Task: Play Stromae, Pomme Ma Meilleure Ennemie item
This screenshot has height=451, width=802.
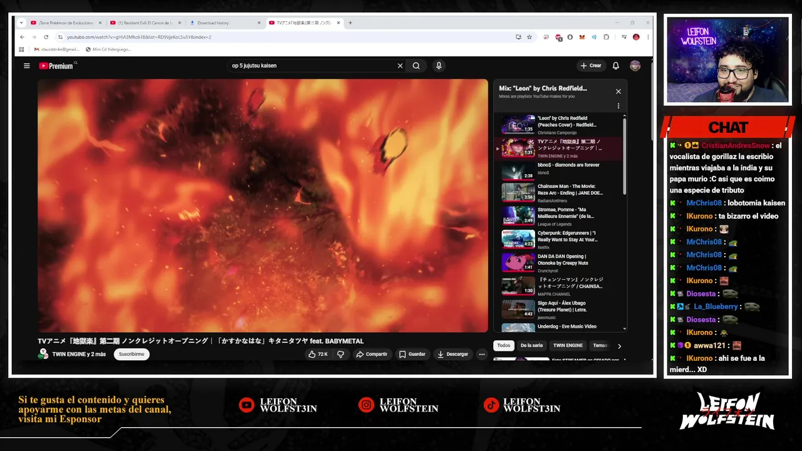Action: (x=561, y=216)
